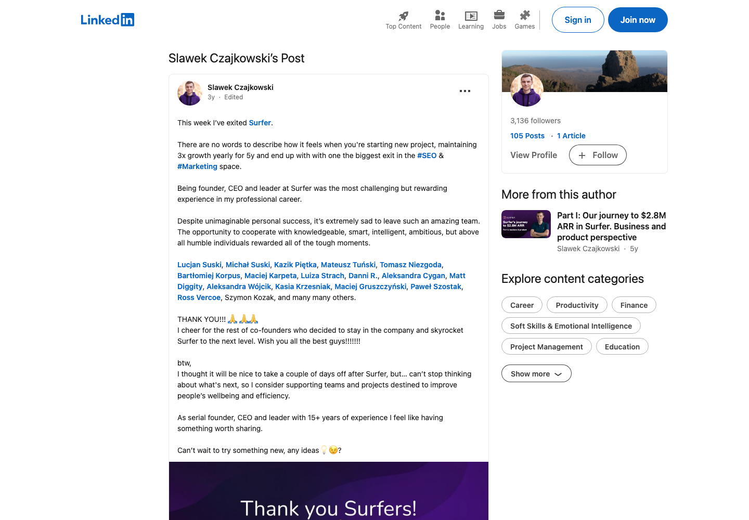Click the author name in post header
Viewport: 749px width, 520px height.
click(240, 87)
